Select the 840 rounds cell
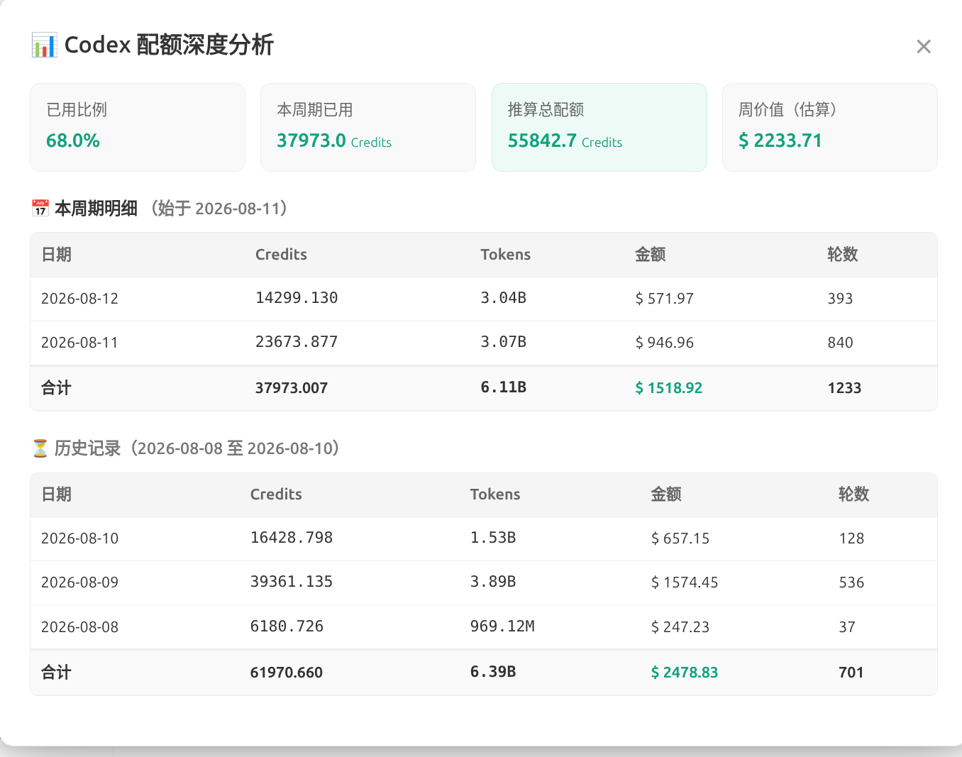Viewport: 962px width, 757px height. click(840, 343)
